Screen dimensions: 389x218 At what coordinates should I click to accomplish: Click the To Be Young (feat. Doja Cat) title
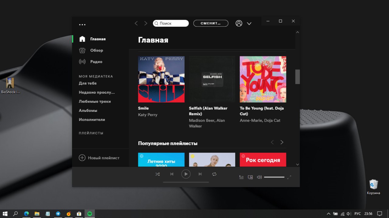point(262,111)
